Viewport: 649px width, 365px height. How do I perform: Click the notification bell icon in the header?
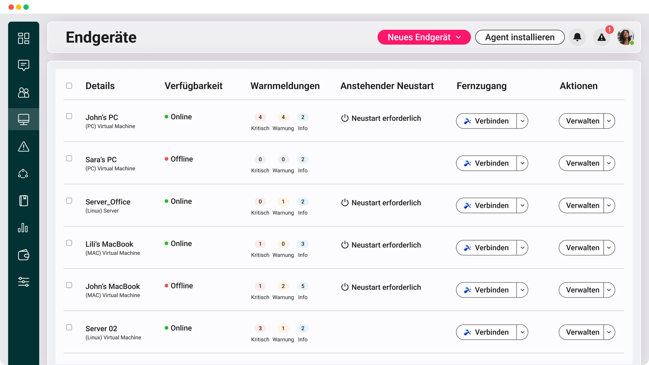[x=577, y=37]
